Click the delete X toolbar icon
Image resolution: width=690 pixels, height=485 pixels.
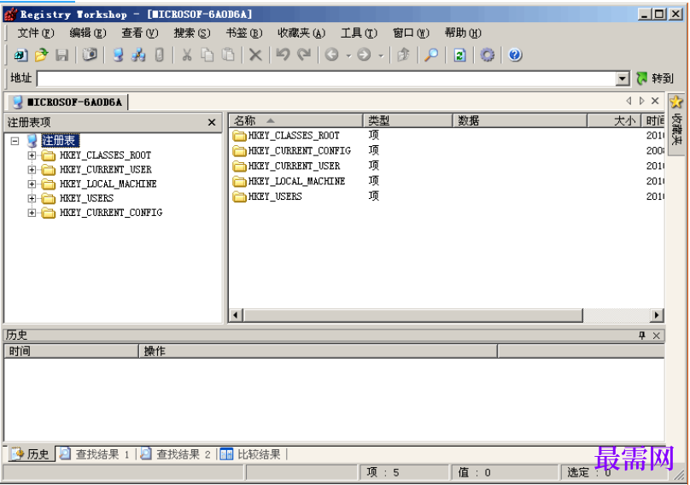point(255,55)
